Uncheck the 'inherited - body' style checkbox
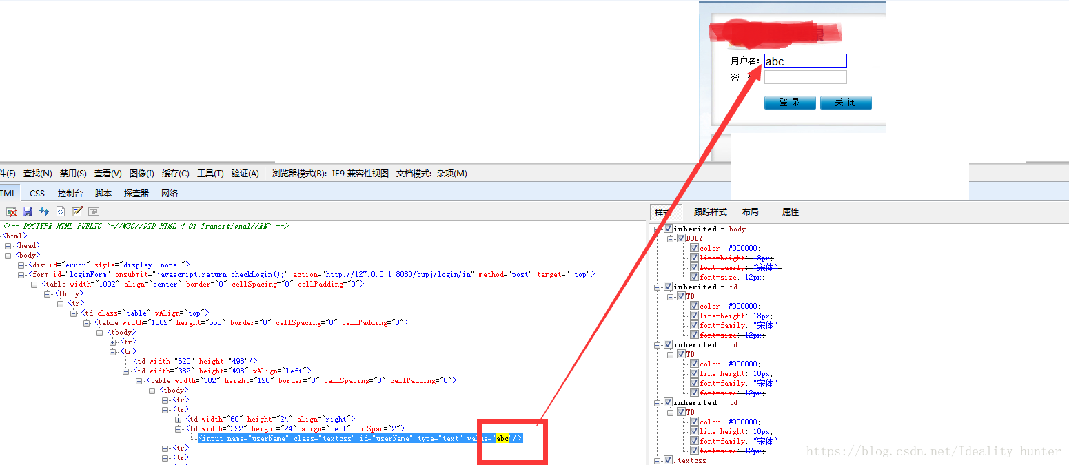 (x=668, y=229)
